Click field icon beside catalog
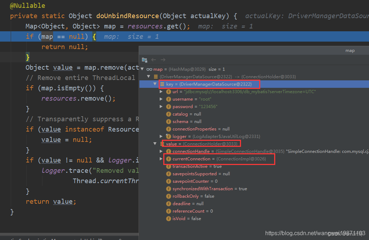This screenshot has width=369, height=240. (x=169, y=114)
